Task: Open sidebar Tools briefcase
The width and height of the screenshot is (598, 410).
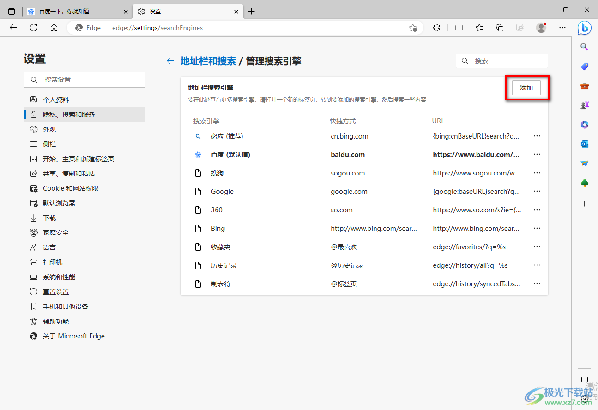Action: coord(585,86)
